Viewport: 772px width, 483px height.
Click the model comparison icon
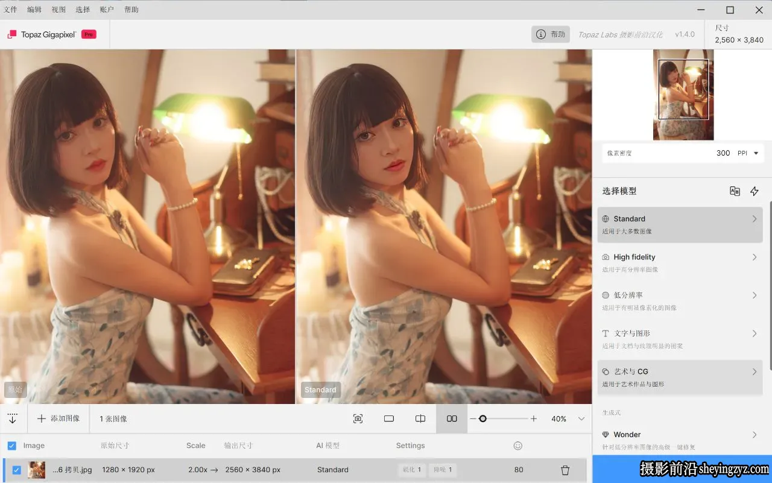pos(735,191)
